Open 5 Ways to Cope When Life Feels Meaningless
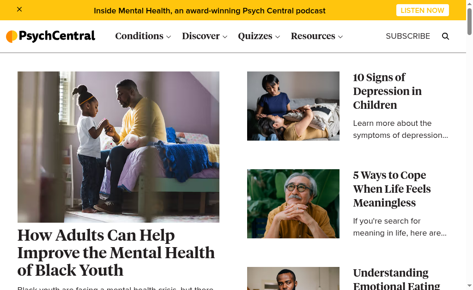The width and height of the screenshot is (473, 290). [x=392, y=189]
